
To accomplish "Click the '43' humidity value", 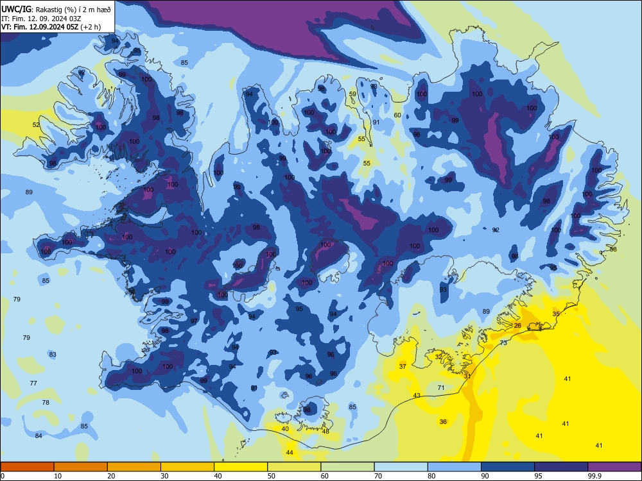I will 417,396.
